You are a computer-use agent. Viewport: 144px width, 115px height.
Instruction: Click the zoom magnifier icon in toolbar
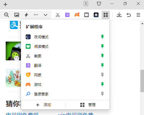[x=7, y=15]
